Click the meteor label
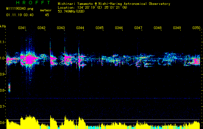The image size is (203, 129). click(x=46, y=10)
